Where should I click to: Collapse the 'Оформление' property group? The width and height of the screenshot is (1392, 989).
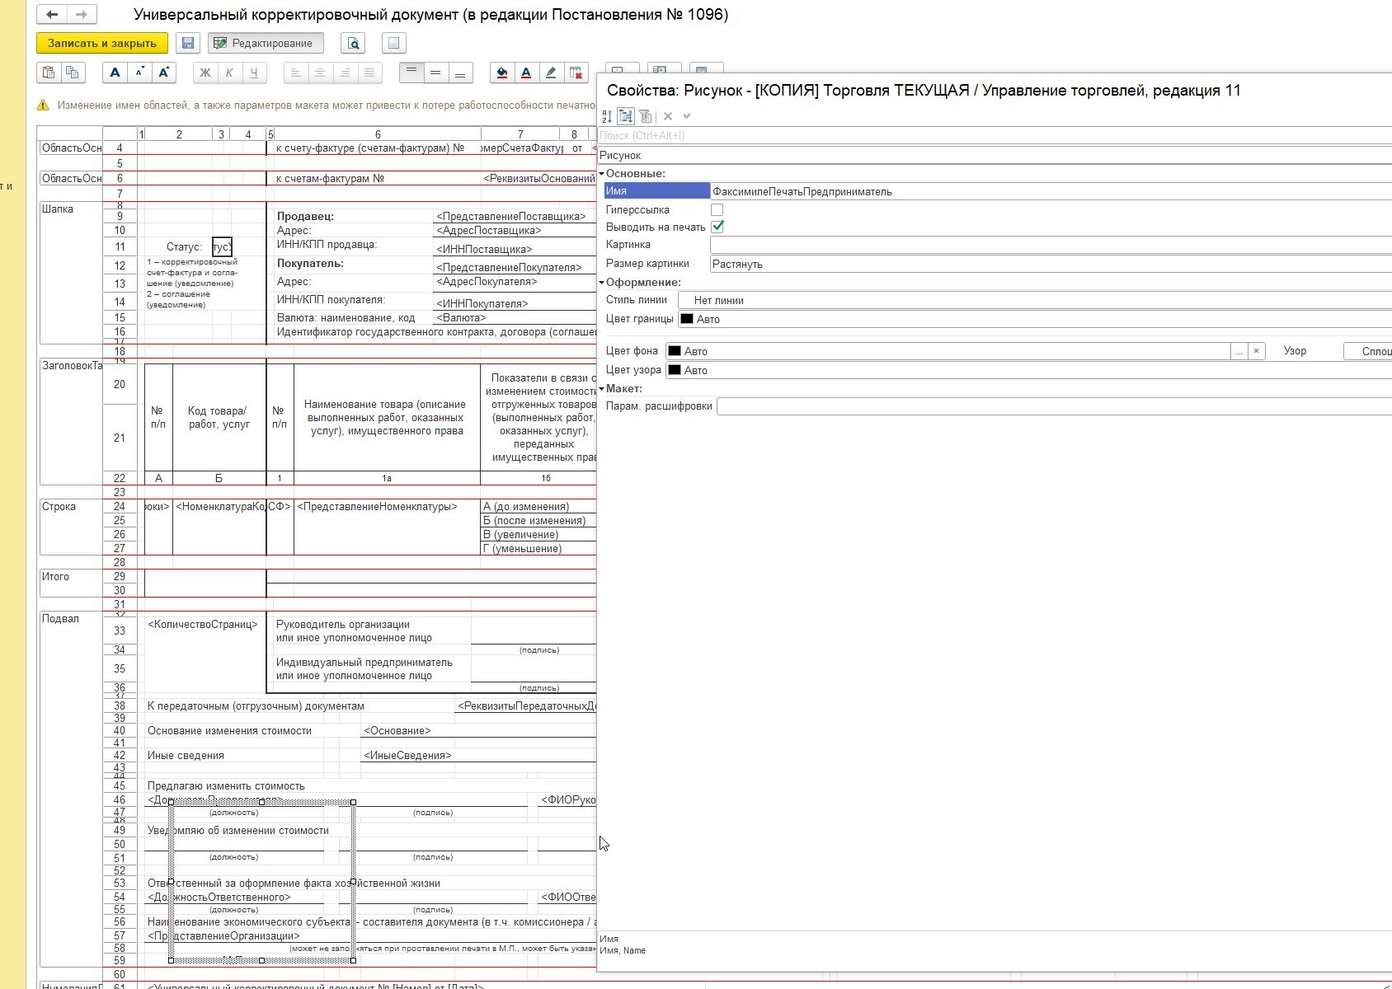coord(602,283)
